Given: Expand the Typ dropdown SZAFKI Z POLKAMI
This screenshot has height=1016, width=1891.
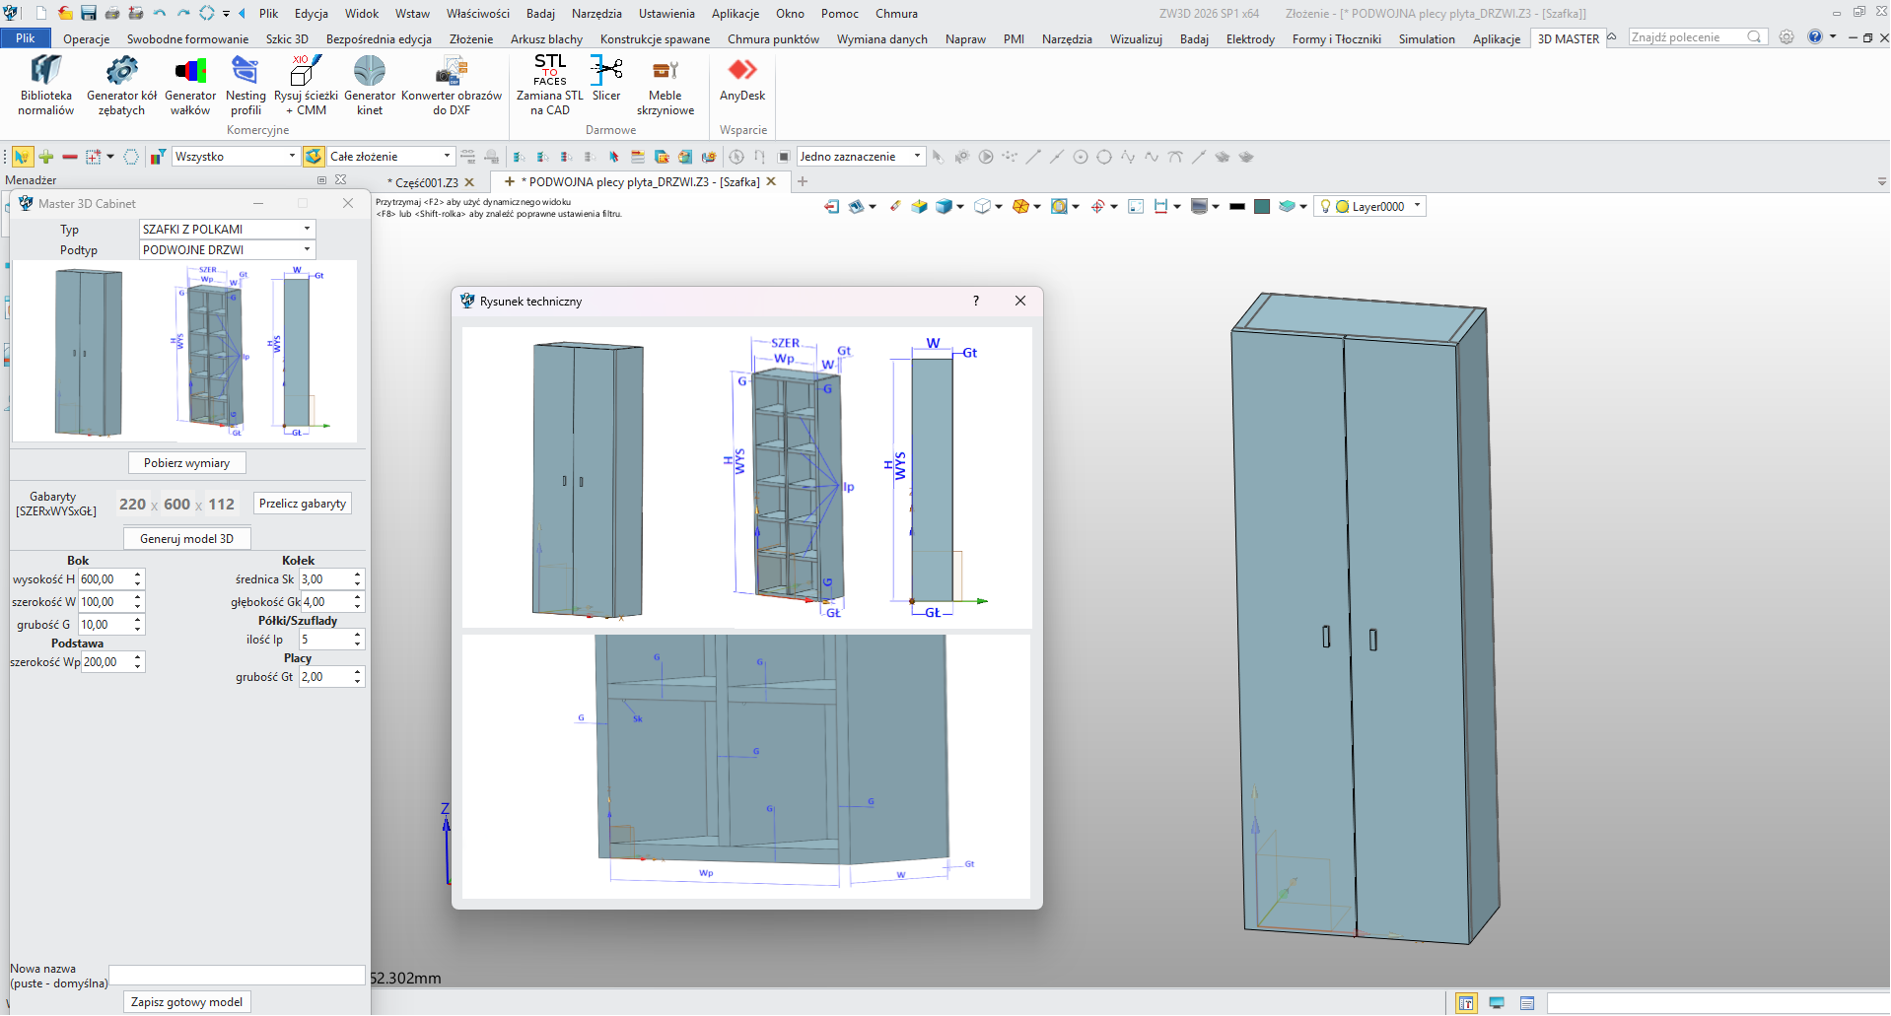Looking at the screenshot, I should [x=307, y=229].
